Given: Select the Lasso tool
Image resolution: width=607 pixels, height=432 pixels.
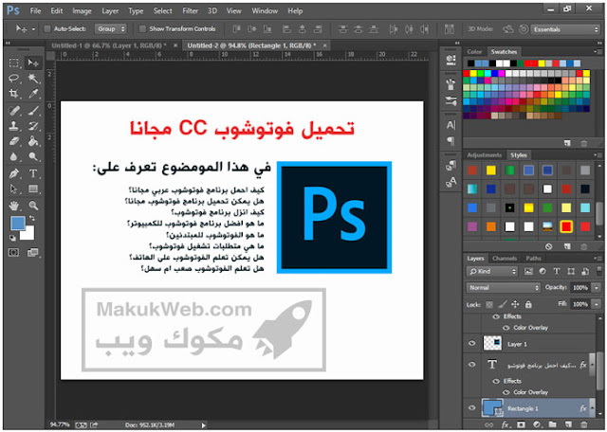Looking at the screenshot, I should [x=14, y=78].
